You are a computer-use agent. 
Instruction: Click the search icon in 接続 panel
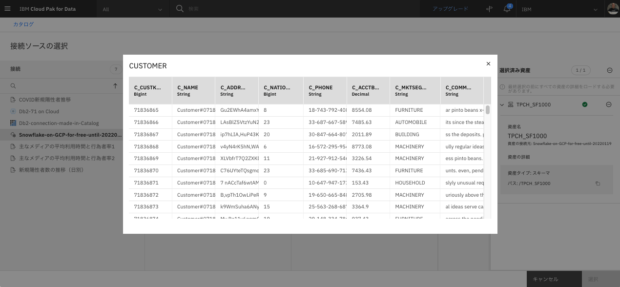pos(14,86)
